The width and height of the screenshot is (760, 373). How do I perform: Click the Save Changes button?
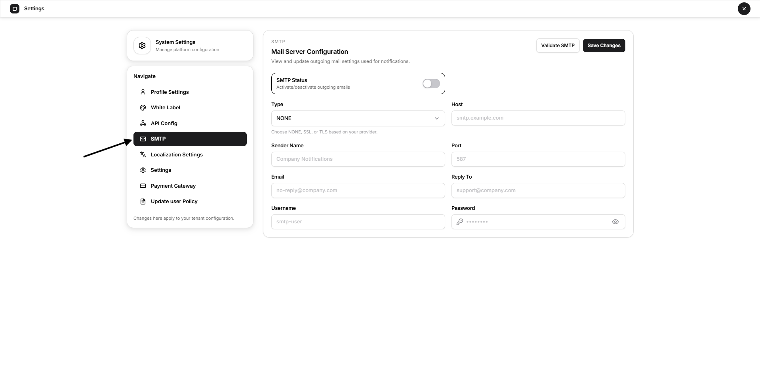click(x=604, y=46)
